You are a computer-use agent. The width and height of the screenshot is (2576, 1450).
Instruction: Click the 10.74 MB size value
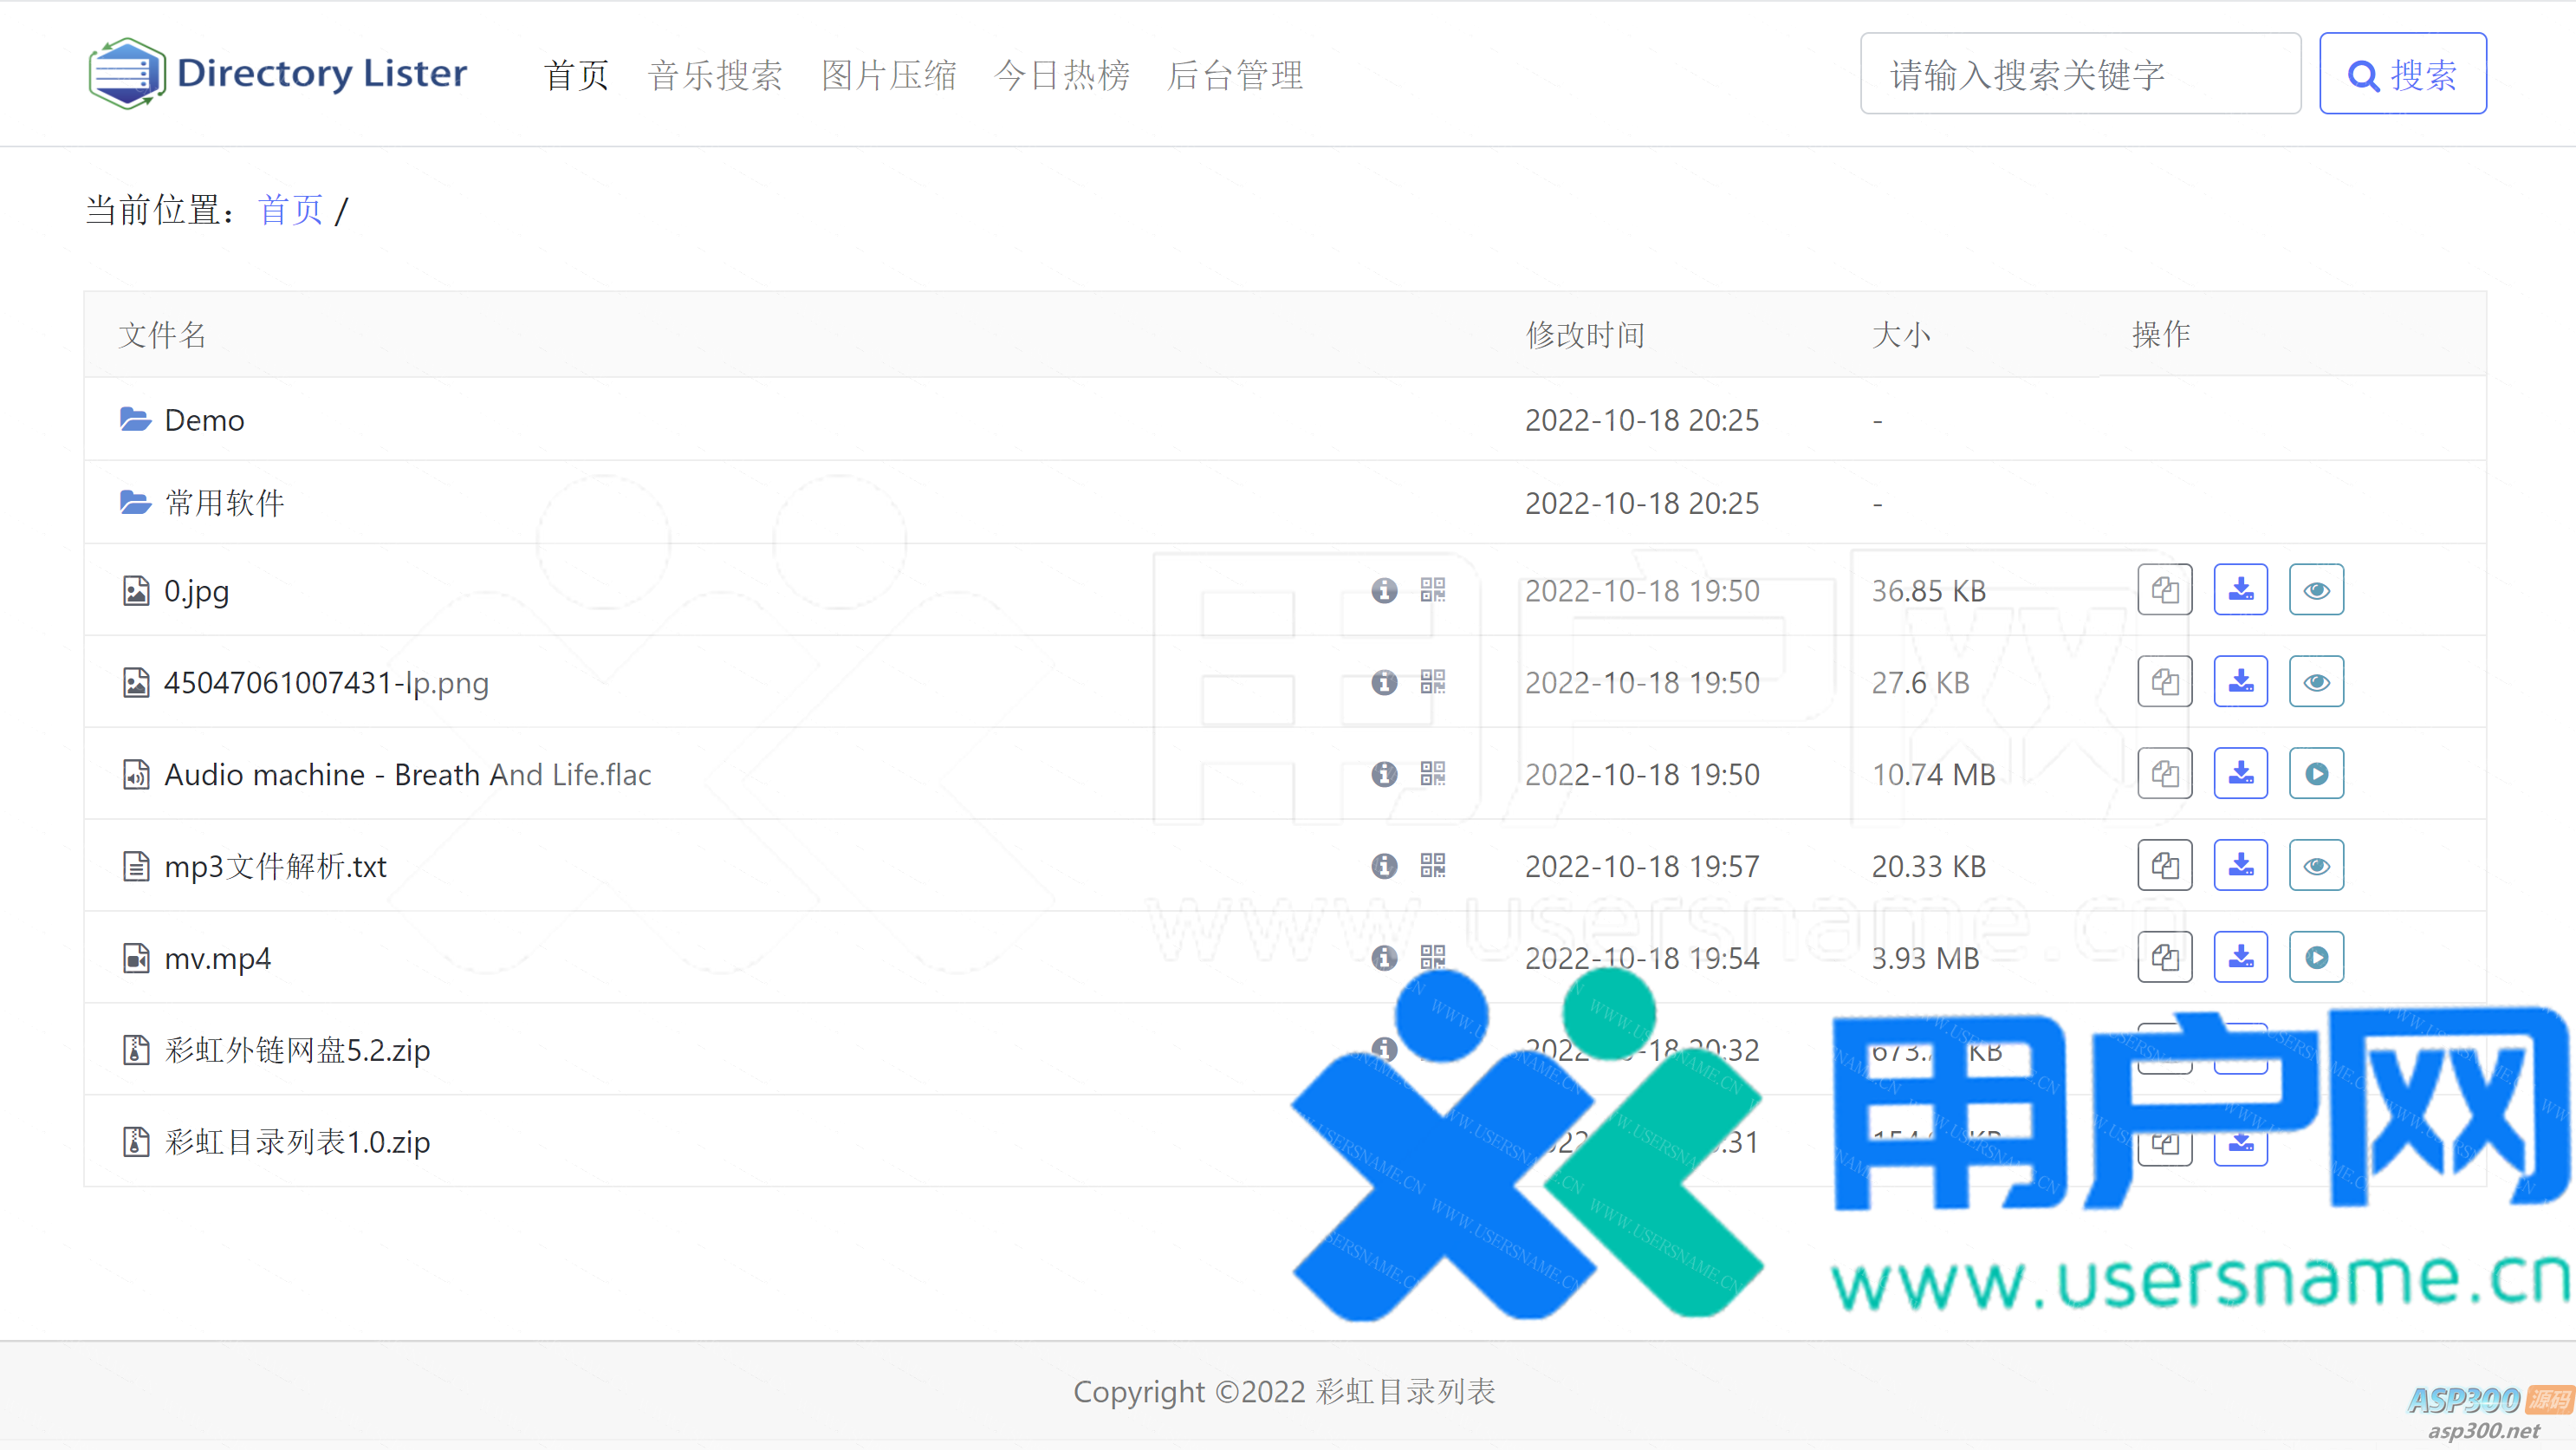pyautogui.click(x=1933, y=775)
